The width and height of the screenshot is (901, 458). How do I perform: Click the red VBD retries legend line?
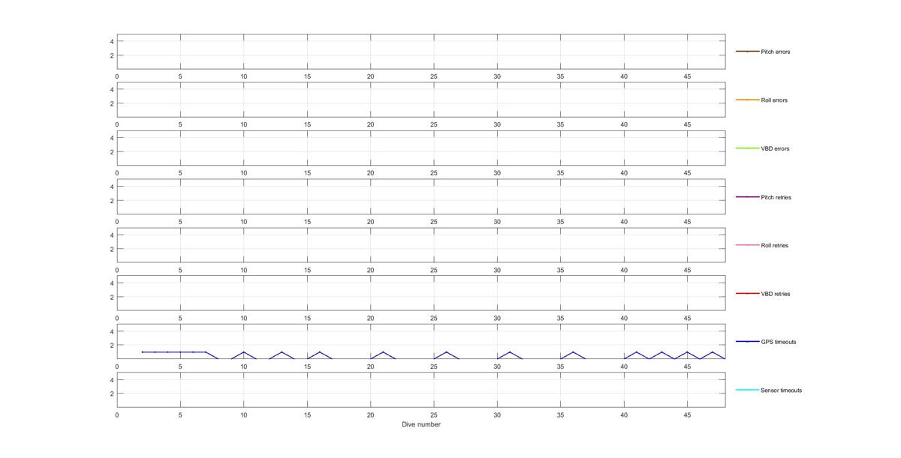pyautogui.click(x=747, y=294)
